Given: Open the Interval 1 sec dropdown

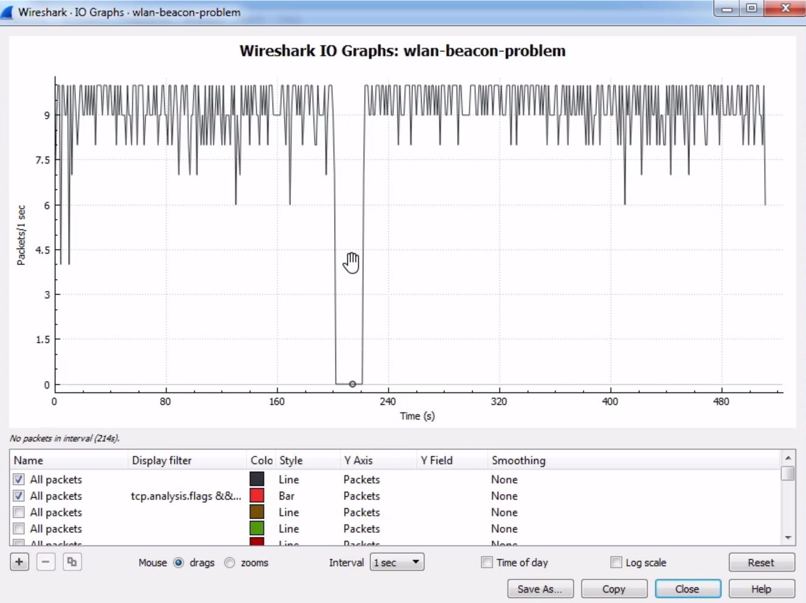Looking at the screenshot, I should 397,562.
